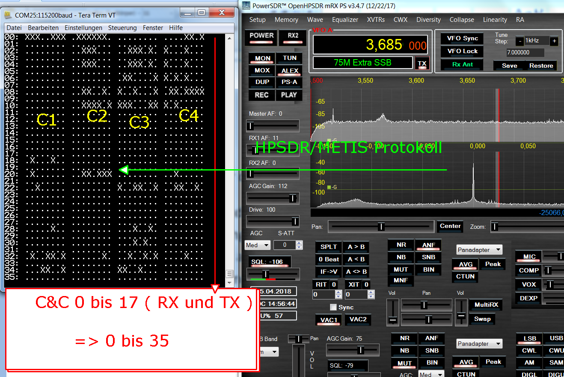564x377 pixels.
Task: Click the Swap button
Action: (x=482, y=319)
